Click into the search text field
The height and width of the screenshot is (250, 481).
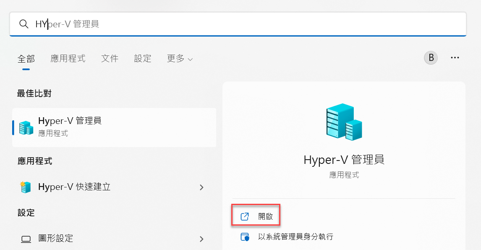tap(238, 24)
